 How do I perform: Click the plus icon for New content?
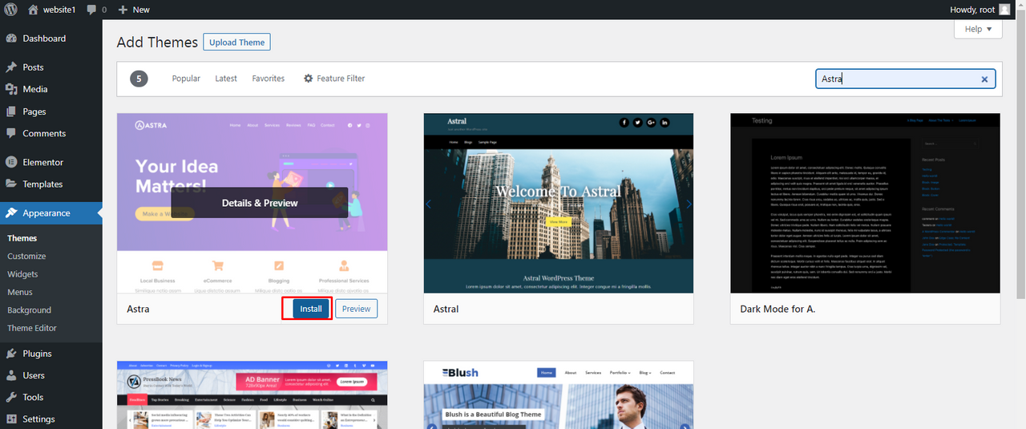[x=123, y=10]
